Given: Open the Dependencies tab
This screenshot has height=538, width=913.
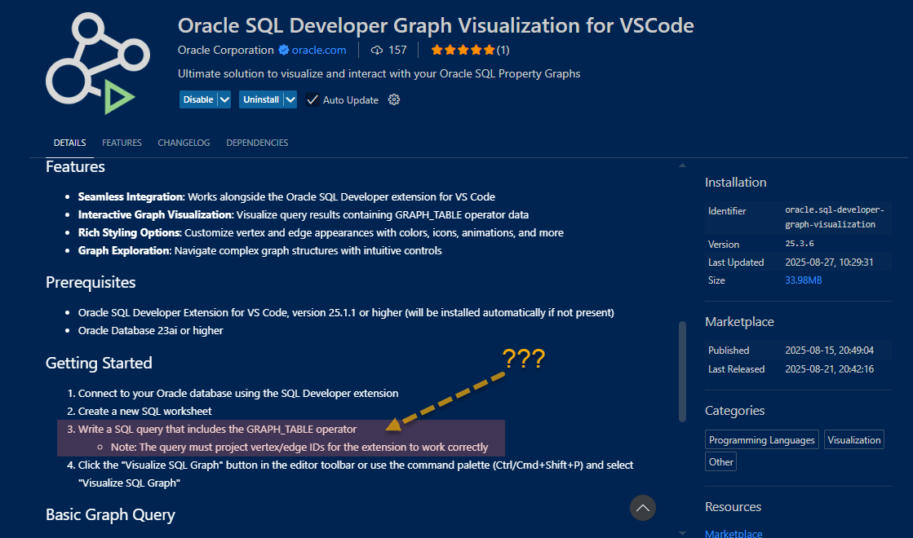Looking at the screenshot, I should 257,143.
